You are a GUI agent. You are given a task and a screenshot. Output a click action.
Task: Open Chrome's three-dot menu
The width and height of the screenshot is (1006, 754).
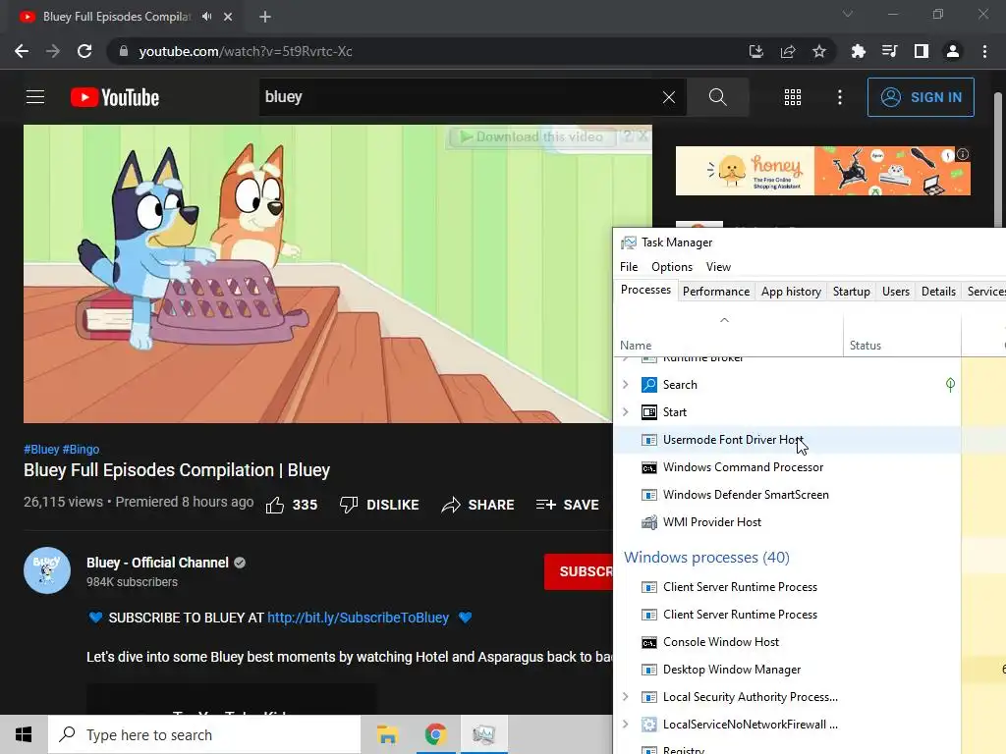pyautogui.click(x=984, y=51)
